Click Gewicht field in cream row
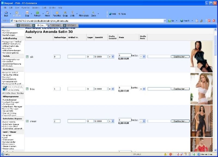 [101, 121]
